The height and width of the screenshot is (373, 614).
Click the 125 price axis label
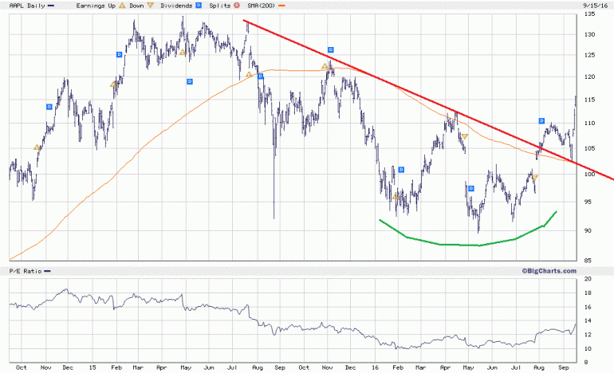pos(589,55)
